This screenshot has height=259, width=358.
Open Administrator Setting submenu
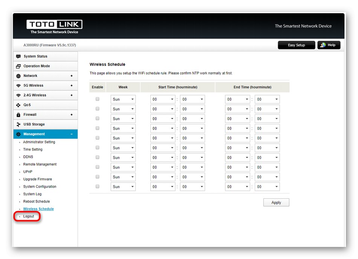(x=39, y=142)
